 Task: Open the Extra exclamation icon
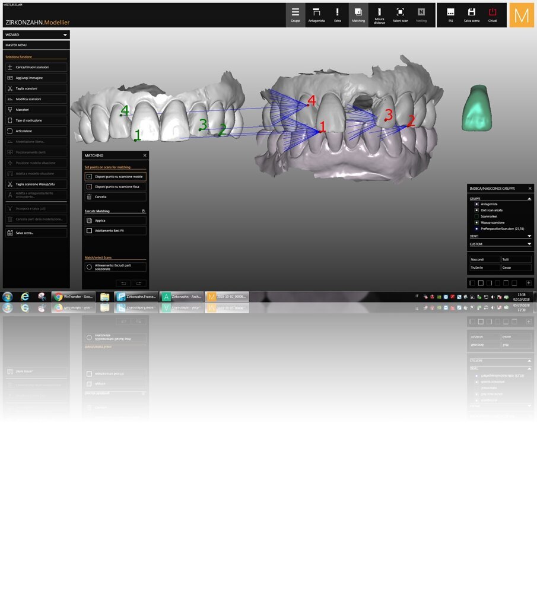[337, 15]
